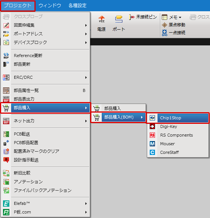The height and width of the screenshot is (218, 210).
Task: Open the 各種設定 menu
Action: pyautogui.click(x=77, y=6)
